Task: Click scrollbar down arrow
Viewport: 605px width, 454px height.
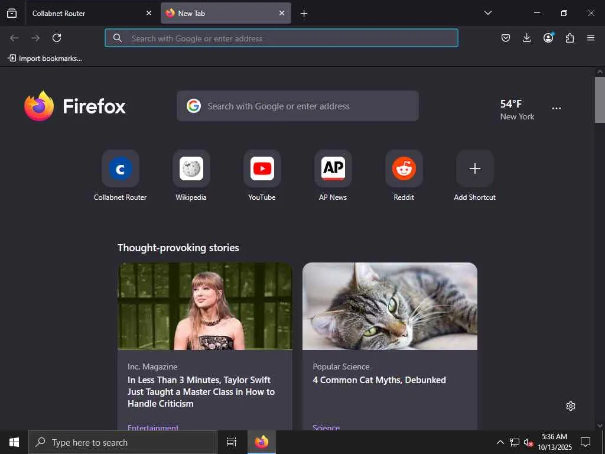Action: tap(600, 426)
